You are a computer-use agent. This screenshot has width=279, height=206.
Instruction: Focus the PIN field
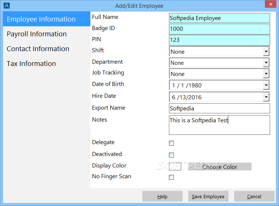coord(219,40)
